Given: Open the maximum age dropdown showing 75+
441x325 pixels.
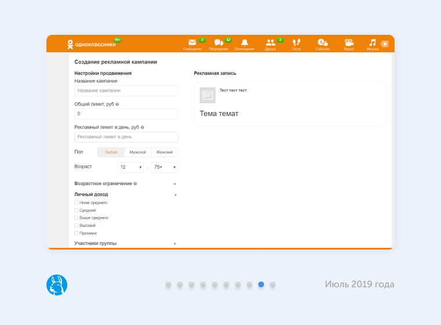Looking at the screenshot, I should (x=164, y=167).
